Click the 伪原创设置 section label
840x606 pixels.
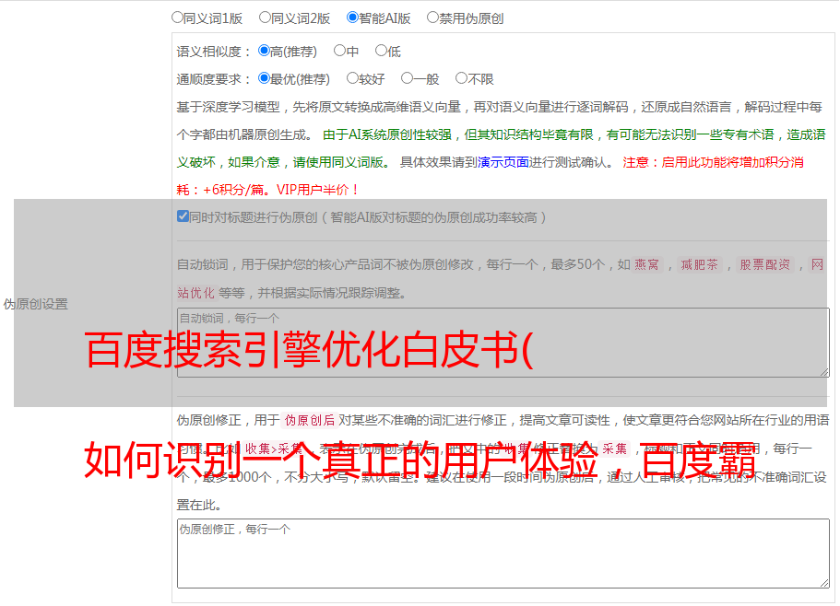click(35, 304)
